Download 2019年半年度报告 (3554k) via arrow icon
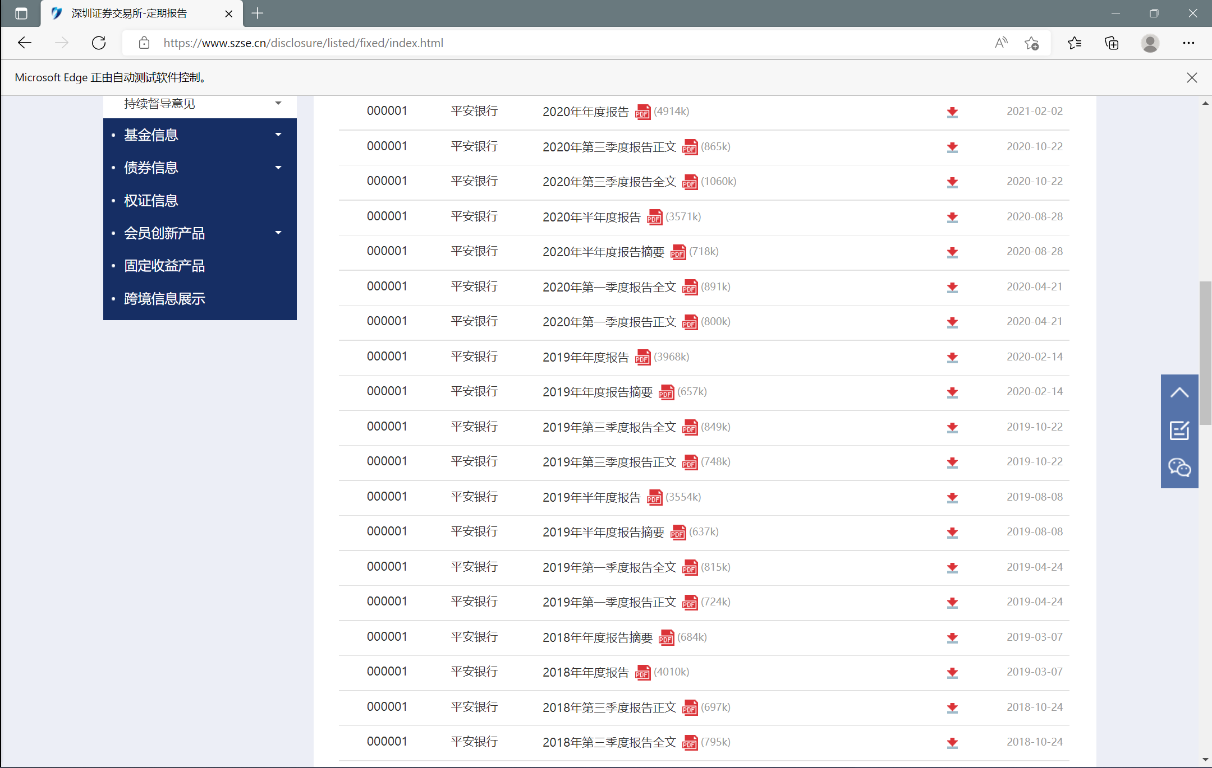The width and height of the screenshot is (1212, 768). pyautogui.click(x=952, y=498)
